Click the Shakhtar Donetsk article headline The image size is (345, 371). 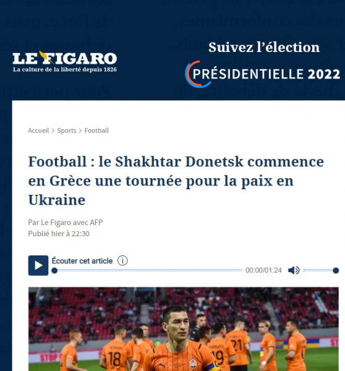click(x=176, y=181)
